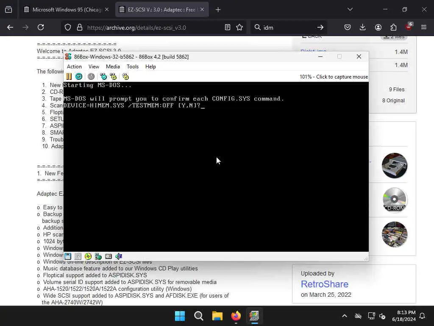Open the Action menu in 86Box
Screen dimensions: 434x326
[74, 67]
